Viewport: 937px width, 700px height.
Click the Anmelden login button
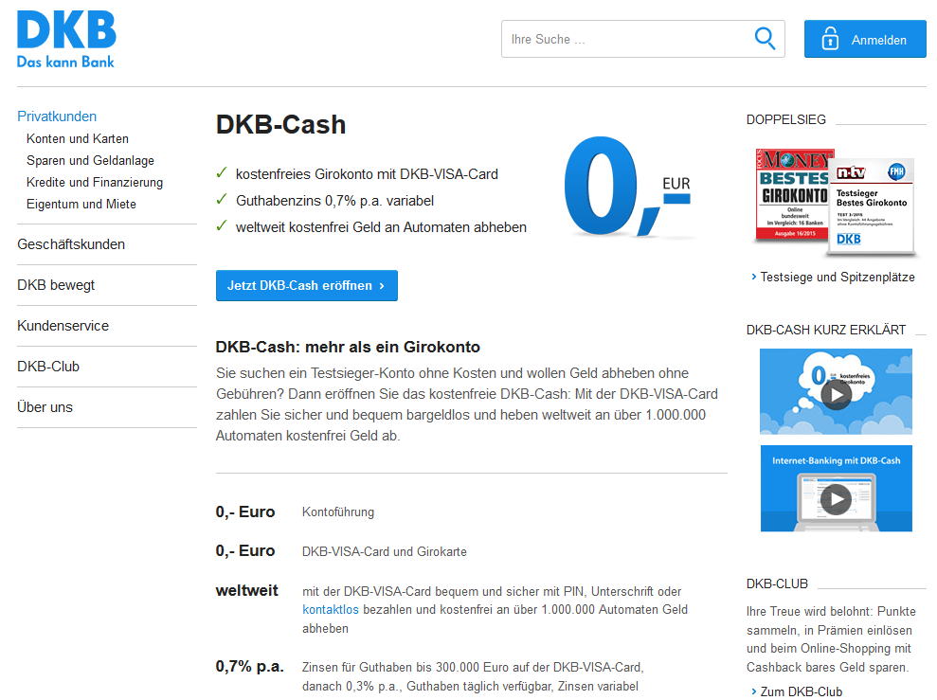[x=865, y=40]
